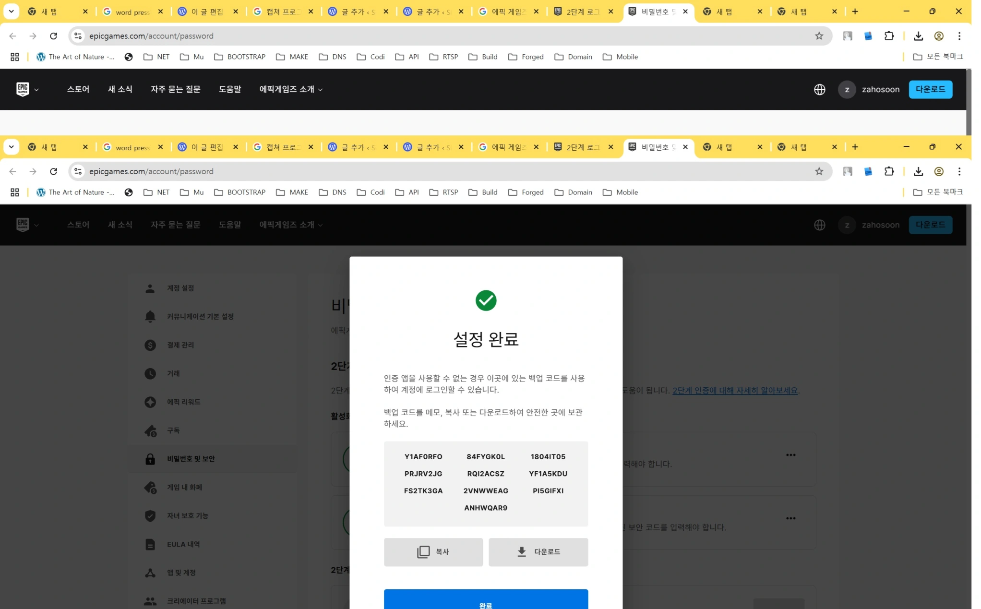Click the zahosoon profile avatar
Viewport: 981px width, 609px height.
[847, 225]
